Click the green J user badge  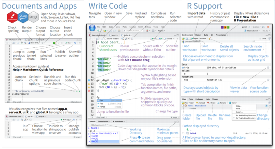pyautogui.click(x=228, y=27)
